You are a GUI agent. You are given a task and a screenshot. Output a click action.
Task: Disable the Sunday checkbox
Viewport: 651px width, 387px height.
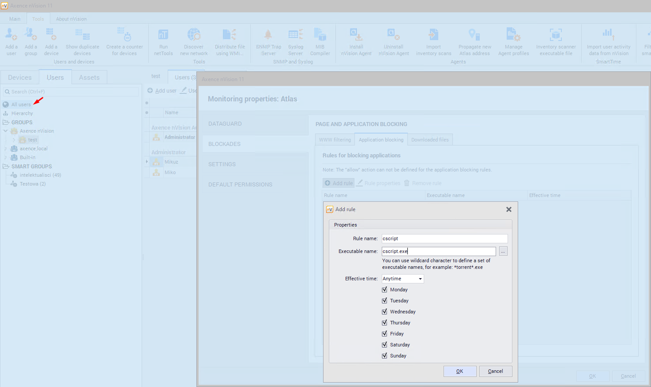(384, 356)
